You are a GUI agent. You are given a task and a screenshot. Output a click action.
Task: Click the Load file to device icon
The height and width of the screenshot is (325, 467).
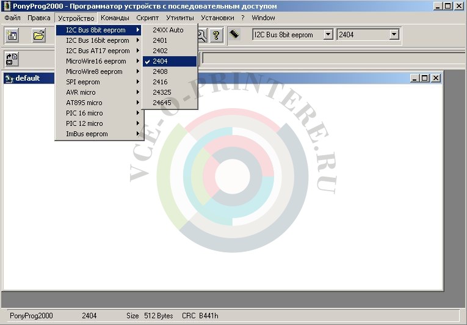click(x=12, y=59)
